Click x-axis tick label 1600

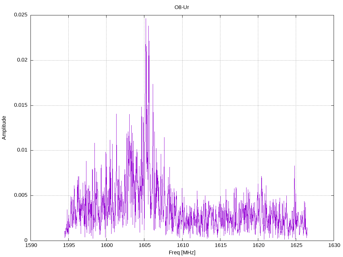point(107,245)
